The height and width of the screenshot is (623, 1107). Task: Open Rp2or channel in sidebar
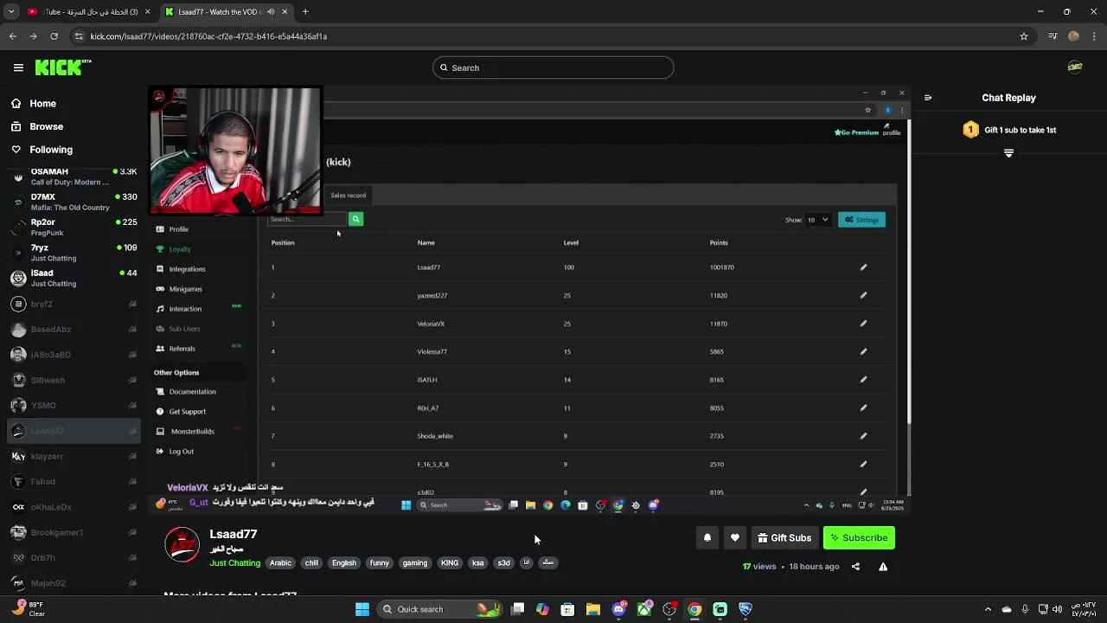pos(74,228)
